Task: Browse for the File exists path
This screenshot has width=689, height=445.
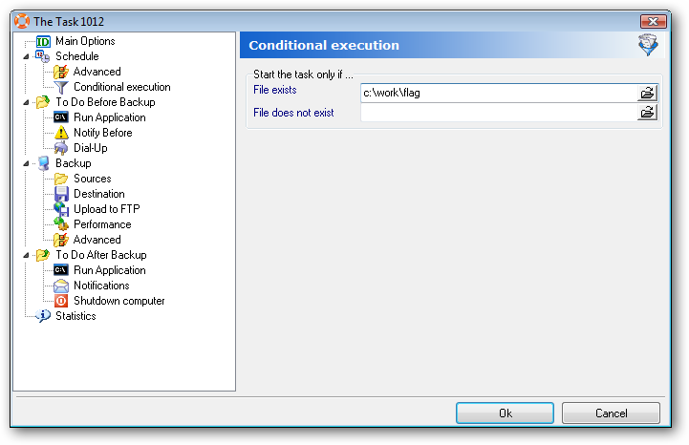Action: pos(647,93)
